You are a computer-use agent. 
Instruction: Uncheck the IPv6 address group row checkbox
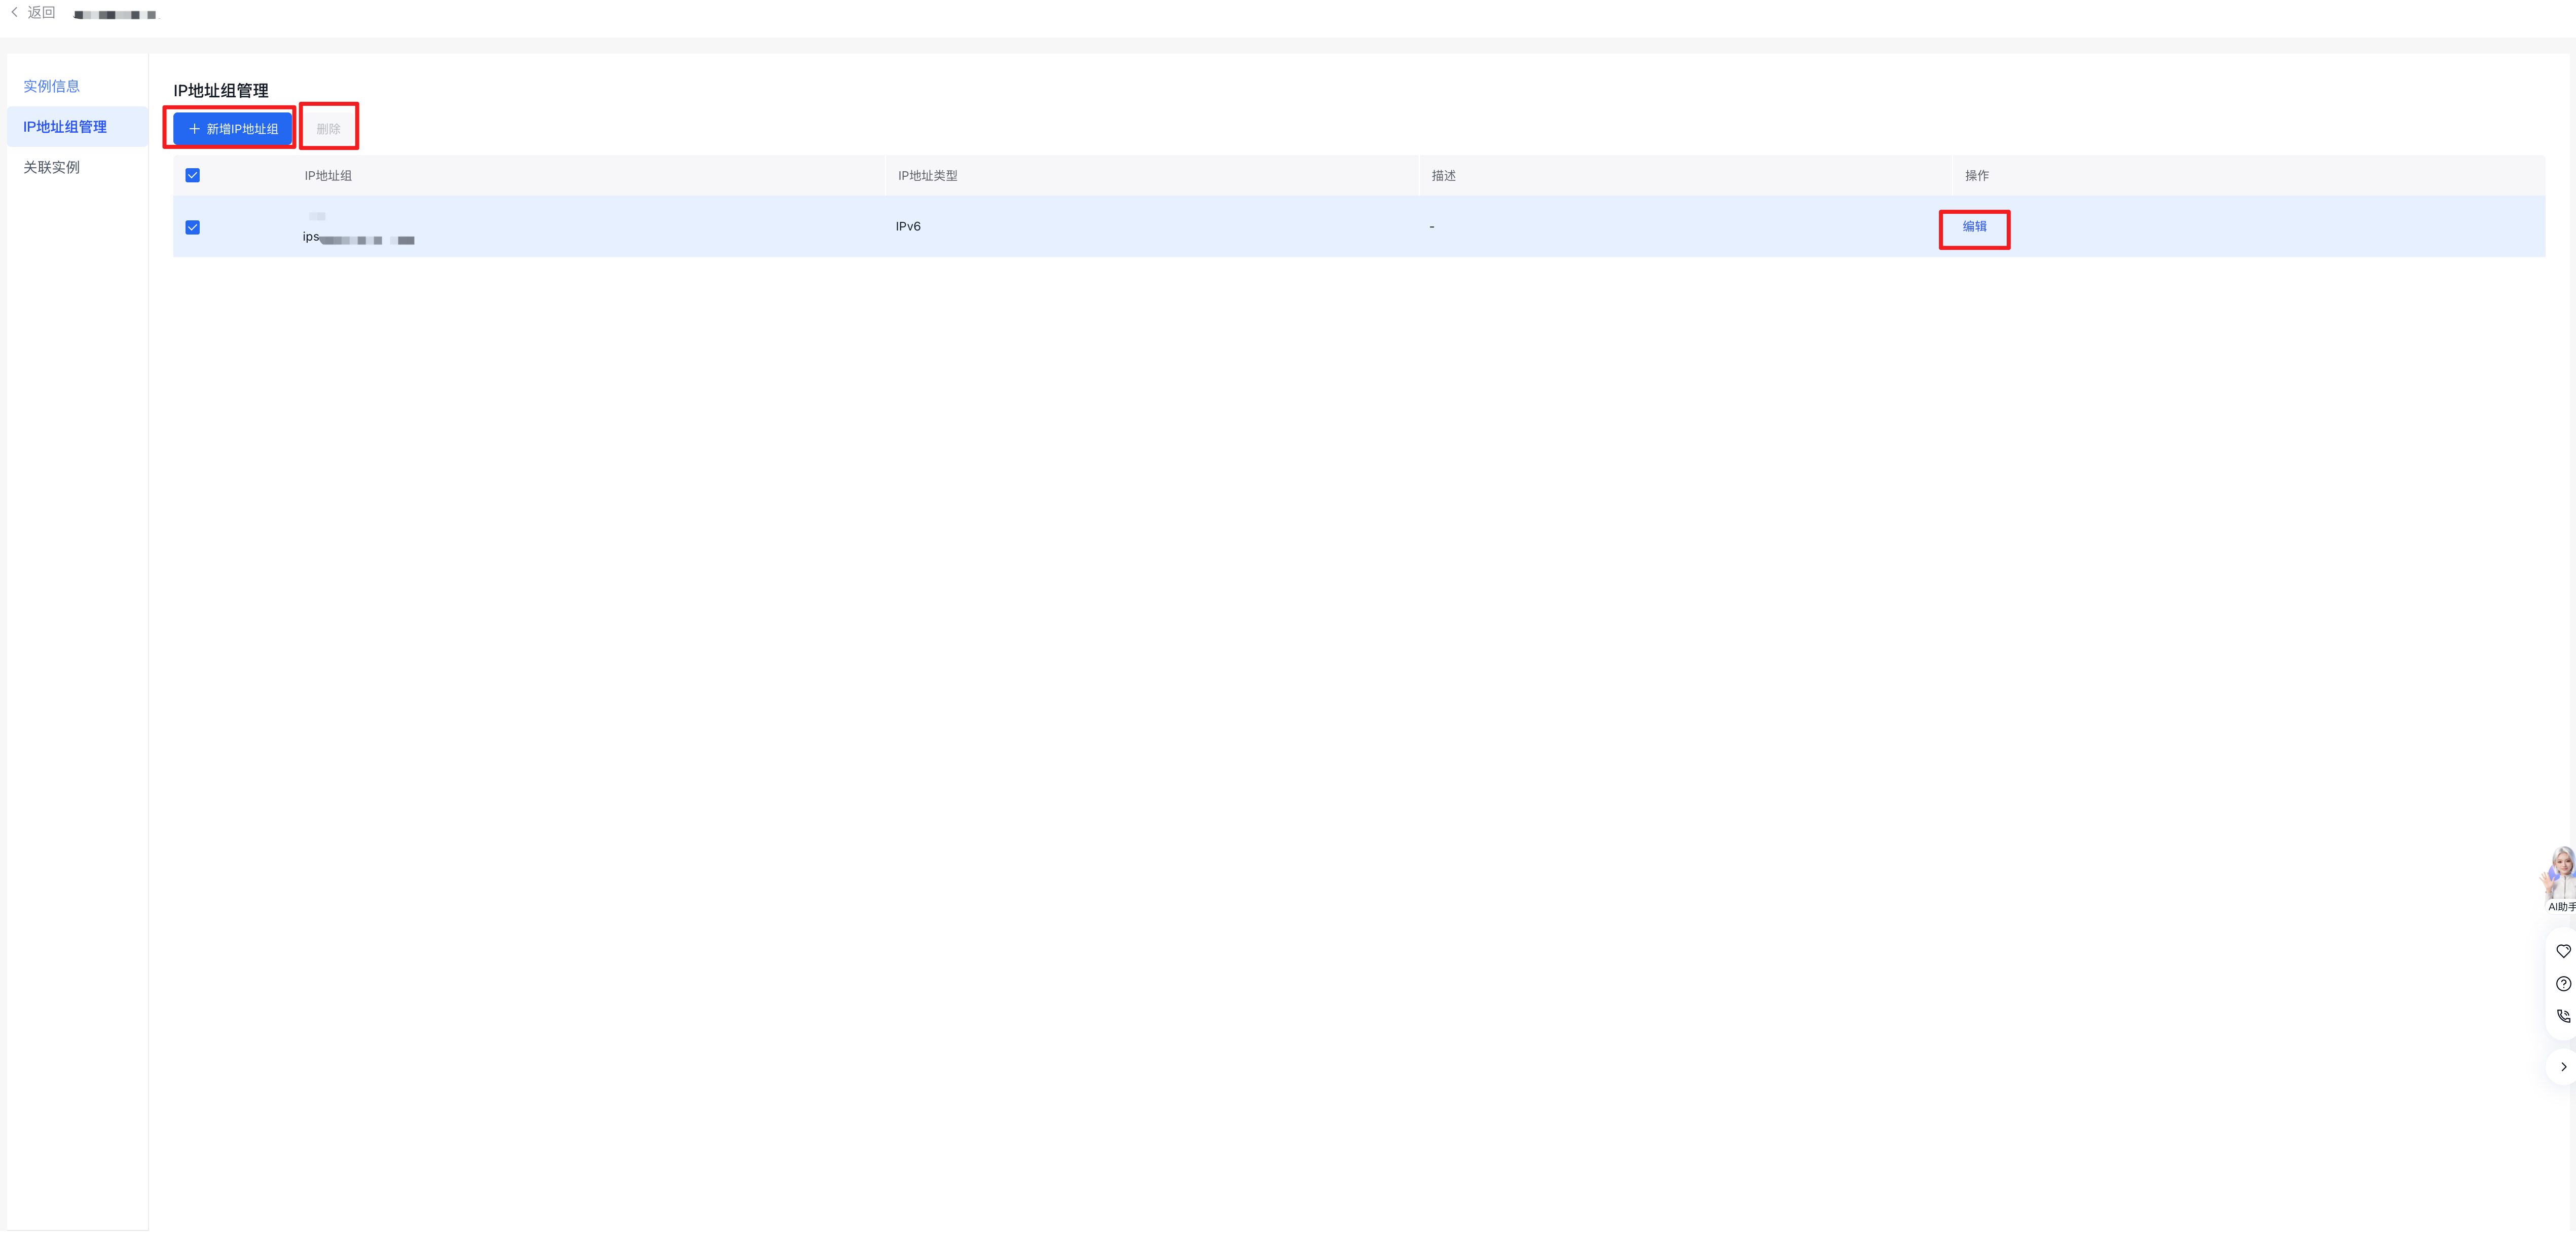click(193, 228)
